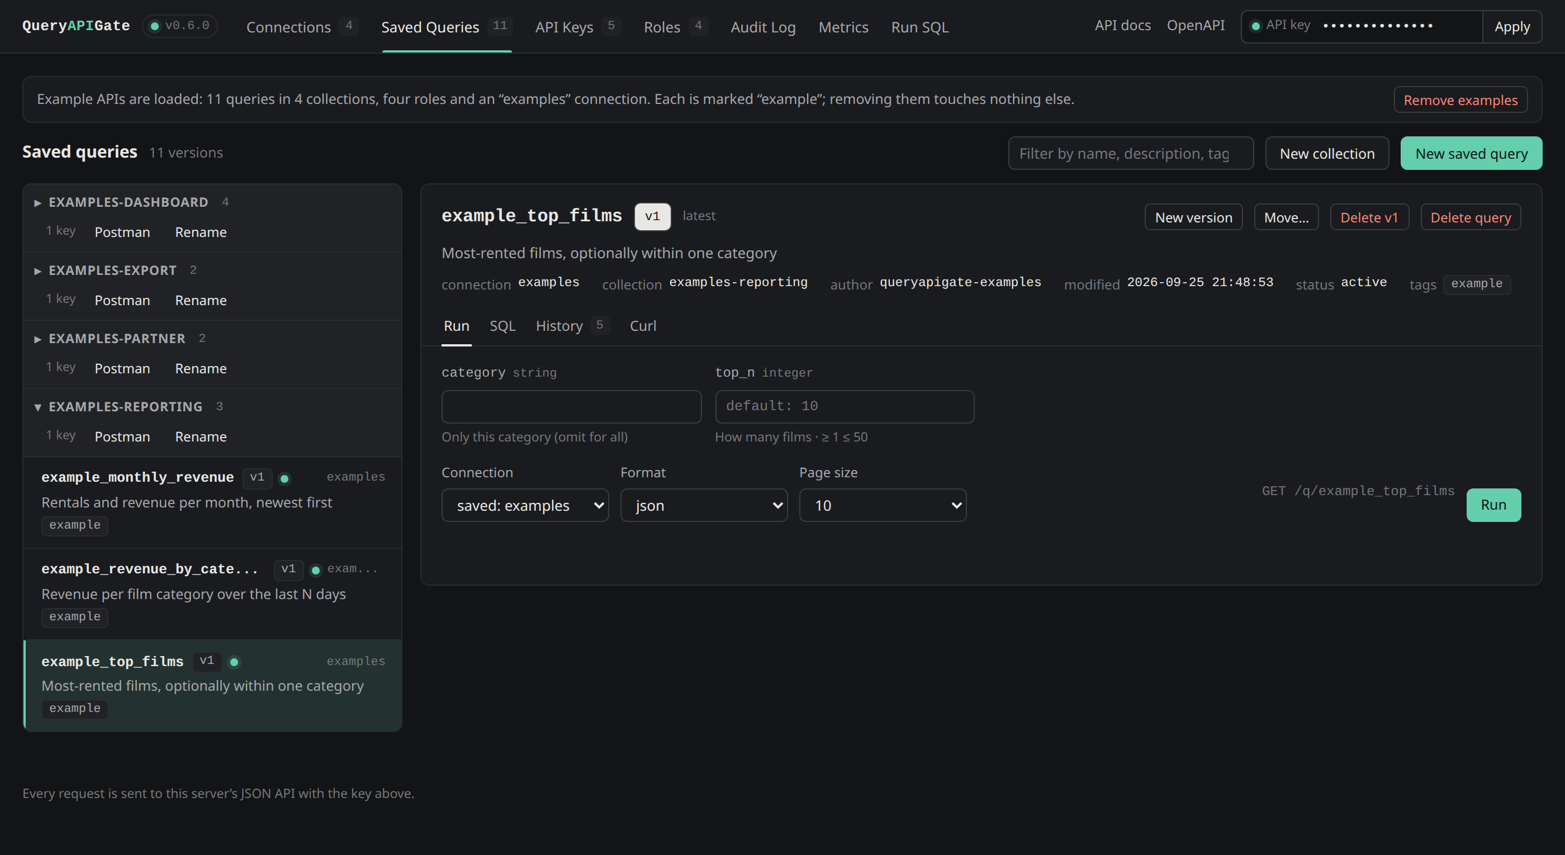Click the green Run button
Viewport: 1565px width, 855px height.
(x=1493, y=505)
